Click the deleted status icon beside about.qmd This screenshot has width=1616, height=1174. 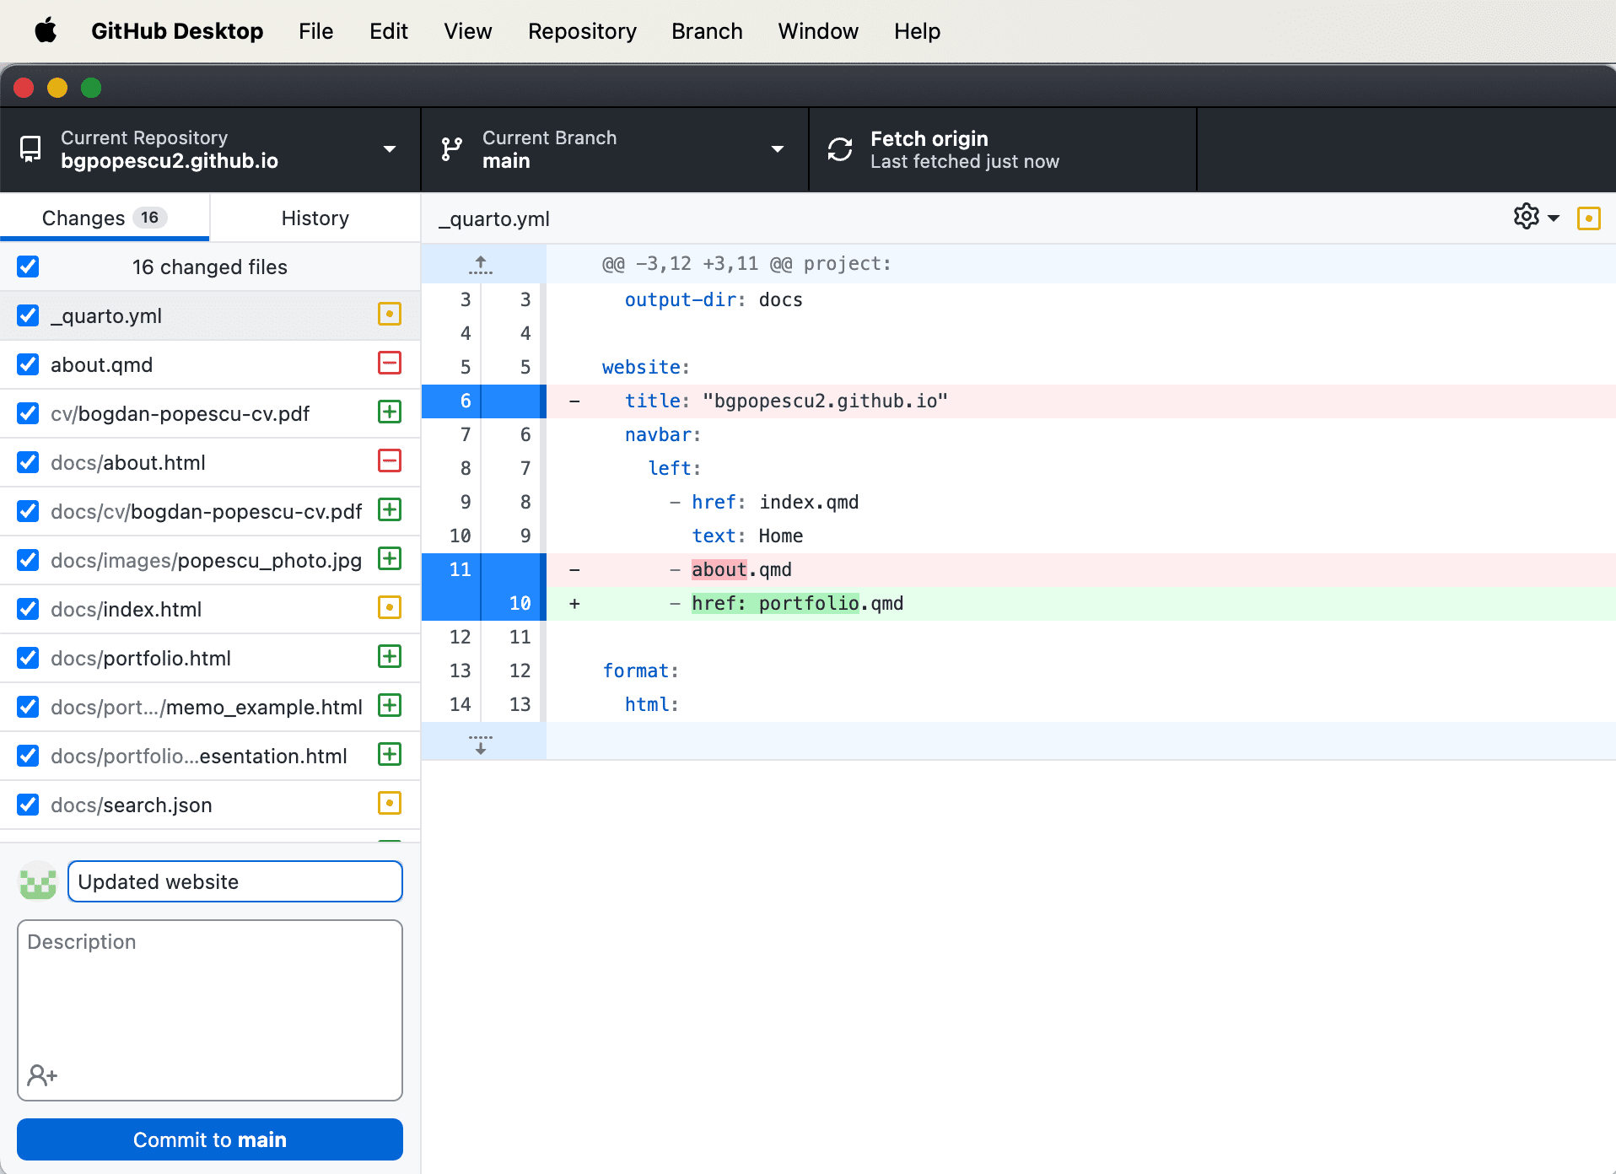(x=389, y=364)
